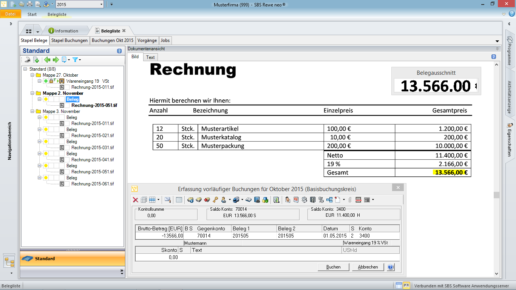Collapse the Mappe 3. November folder

point(32,111)
